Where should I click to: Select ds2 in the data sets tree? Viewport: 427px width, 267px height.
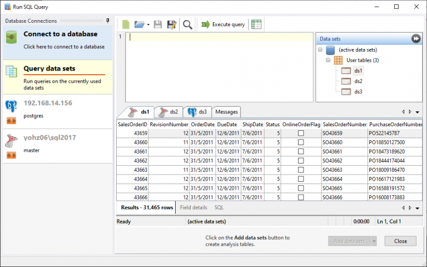pyautogui.click(x=358, y=81)
